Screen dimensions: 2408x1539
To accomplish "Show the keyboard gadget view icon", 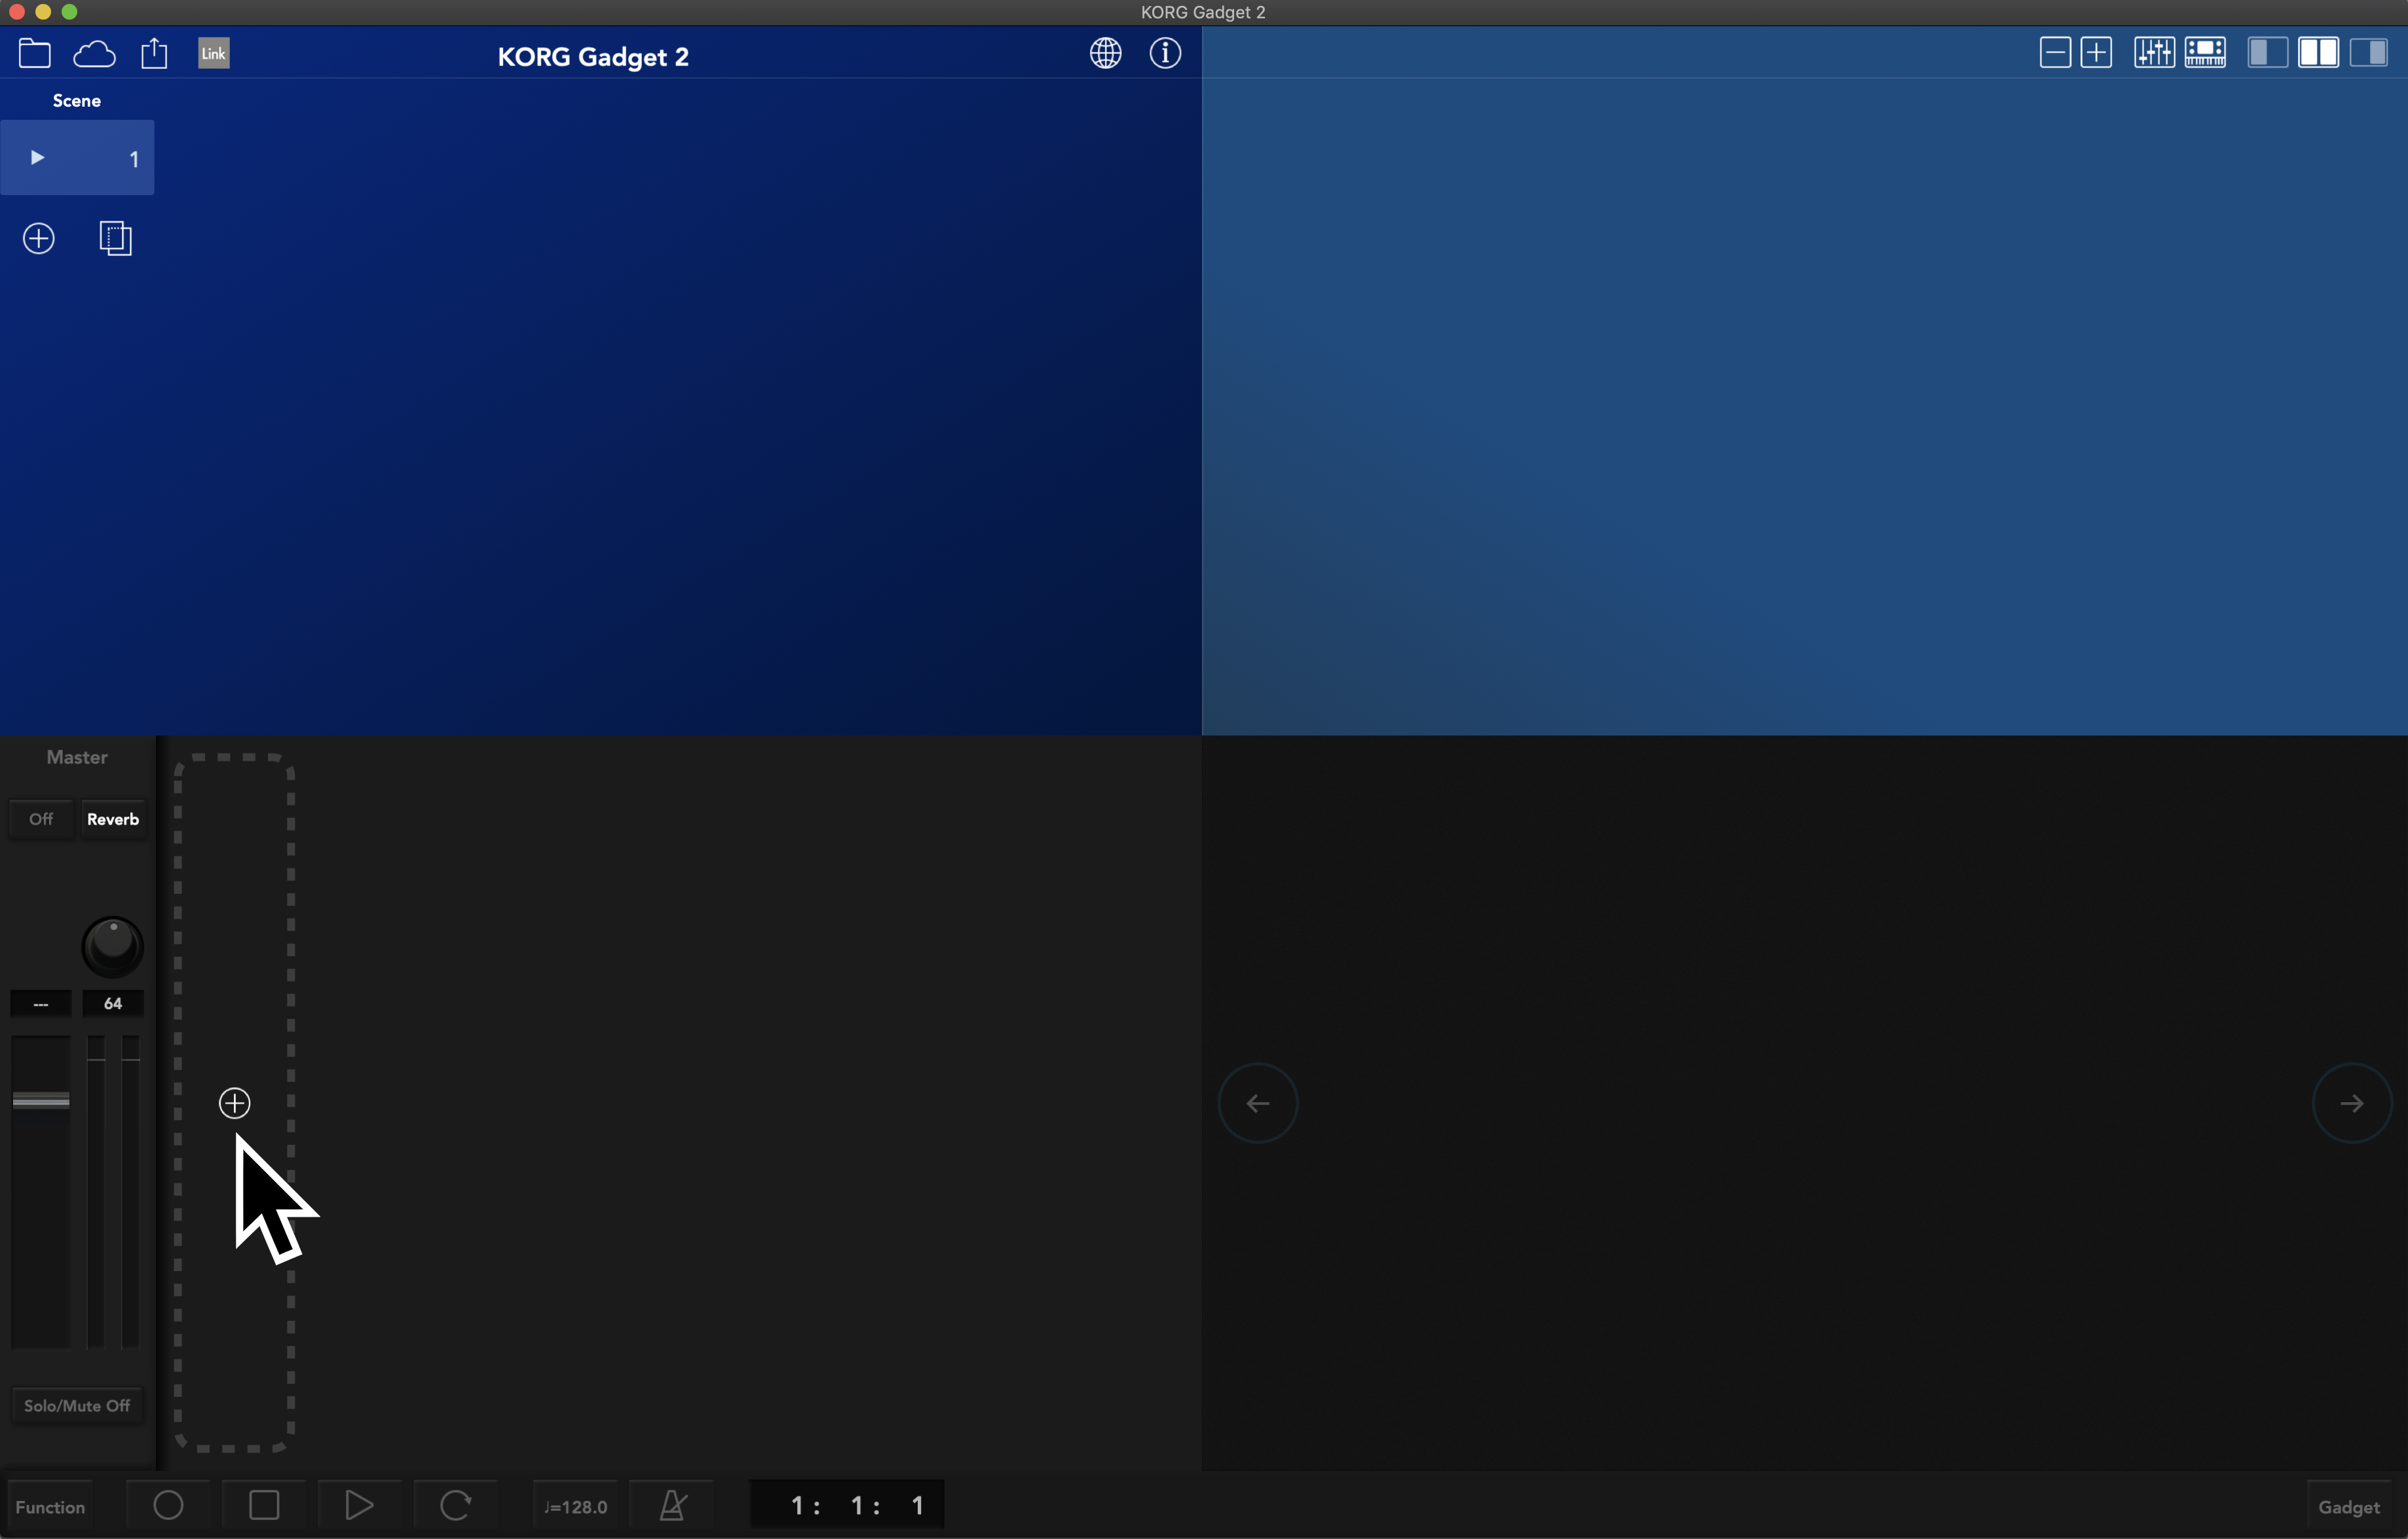I will (2205, 53).
